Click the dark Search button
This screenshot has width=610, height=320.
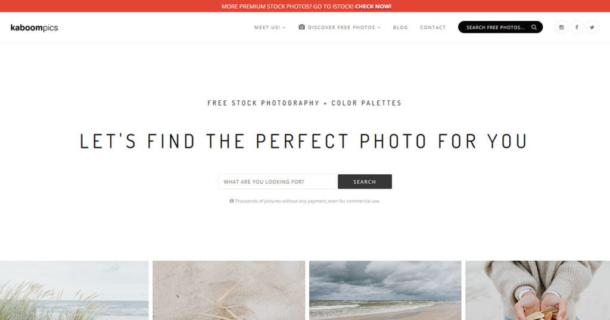coord(365,182)
